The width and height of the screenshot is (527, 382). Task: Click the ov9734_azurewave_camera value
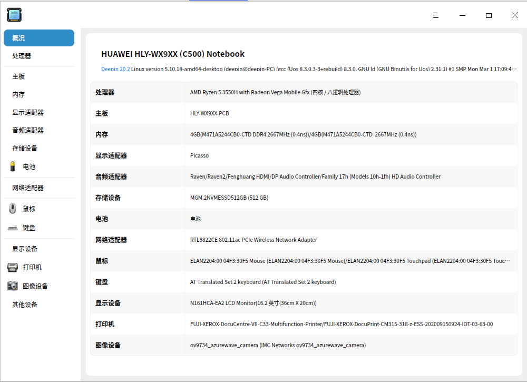point(278,345)
